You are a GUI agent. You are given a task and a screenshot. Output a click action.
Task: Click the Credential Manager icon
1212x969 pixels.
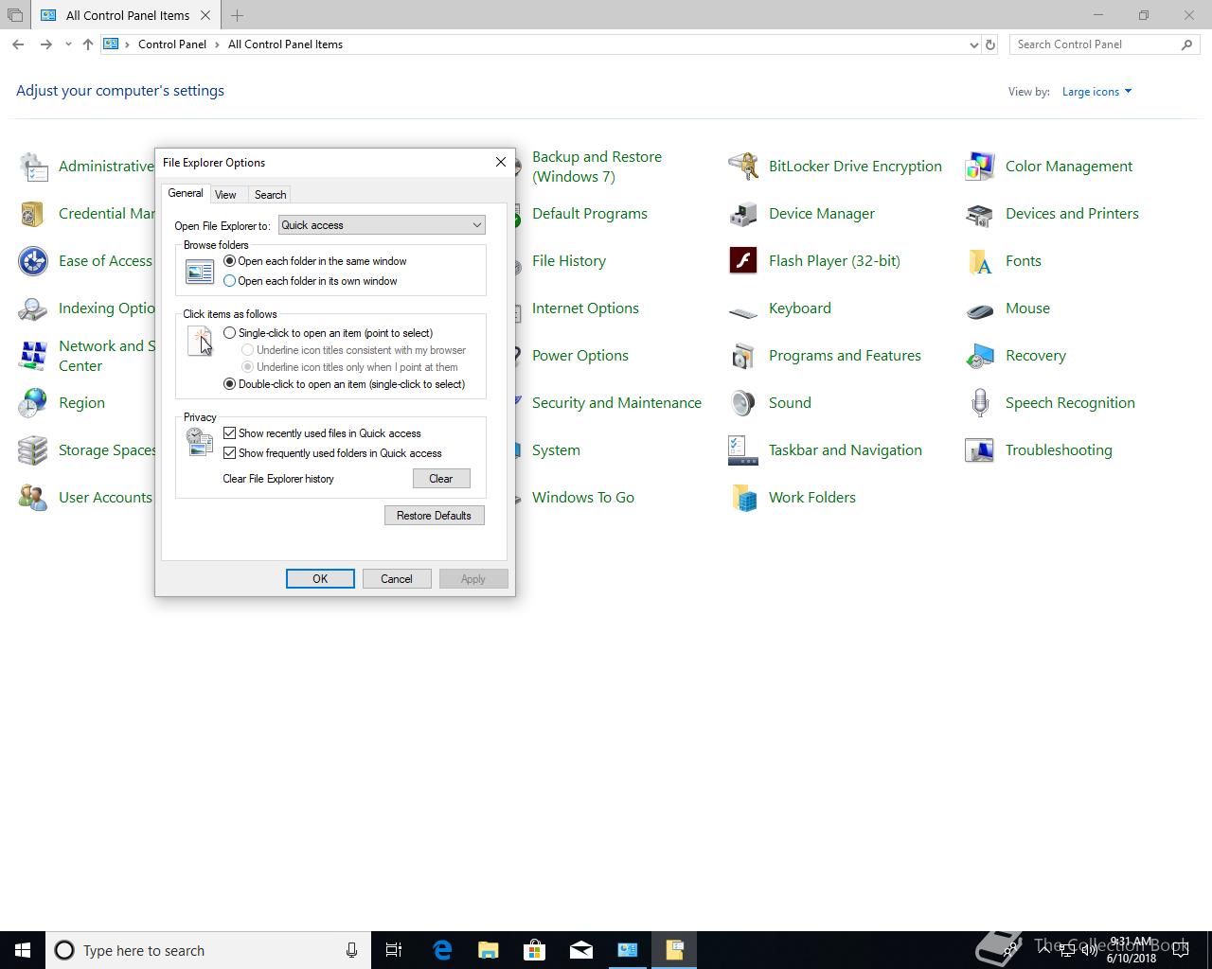click(33, 214)
